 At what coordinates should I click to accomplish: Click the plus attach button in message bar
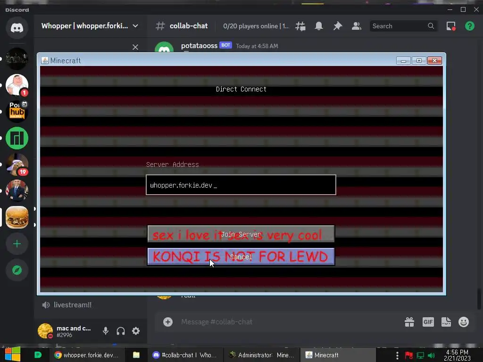click(168, 322)
